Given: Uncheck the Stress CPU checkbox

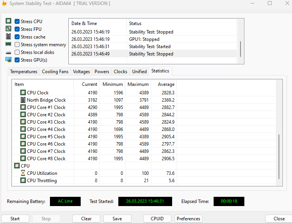Looking at the screenshot, I should point(17,22).
